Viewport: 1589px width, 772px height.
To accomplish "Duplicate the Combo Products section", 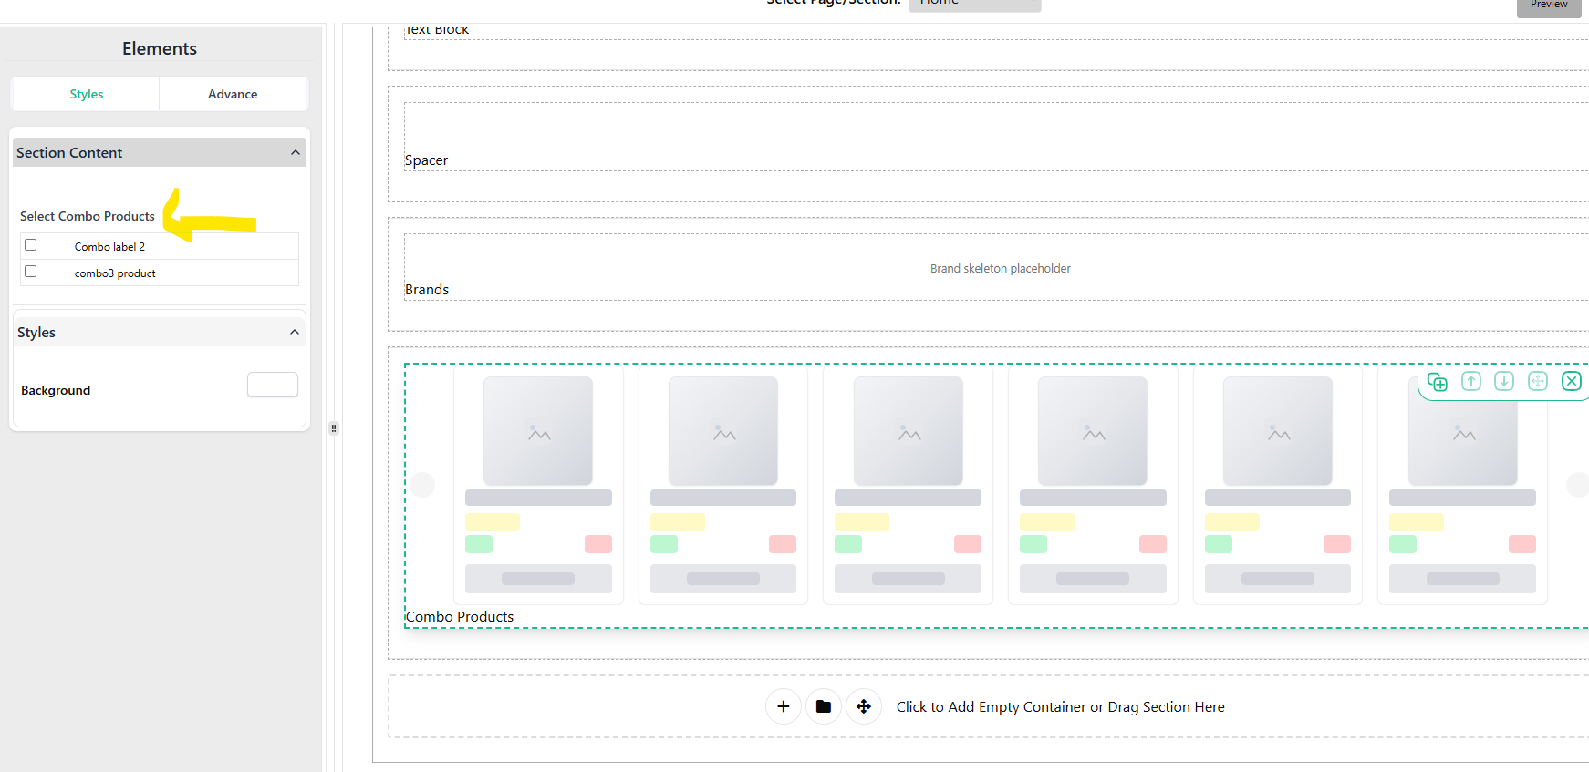I will (1438, 382).
